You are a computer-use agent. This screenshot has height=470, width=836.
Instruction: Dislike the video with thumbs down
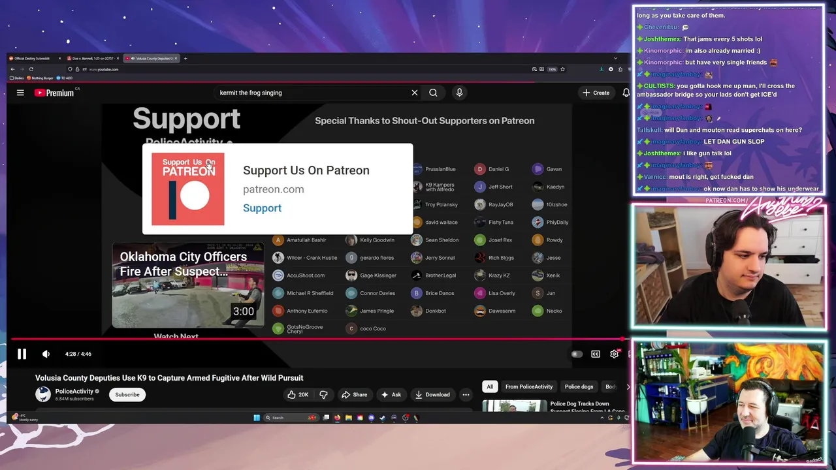323,394
